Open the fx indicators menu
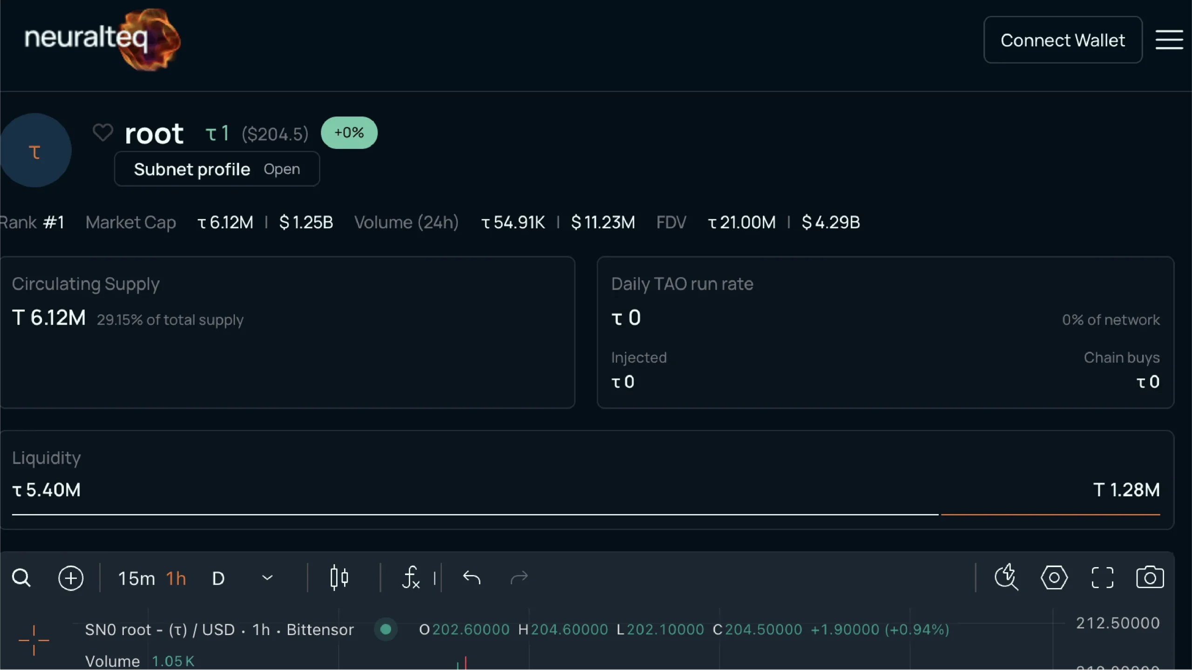This screenshot has height=670, width=1192. pyautogui.click(x=411, y=578)
